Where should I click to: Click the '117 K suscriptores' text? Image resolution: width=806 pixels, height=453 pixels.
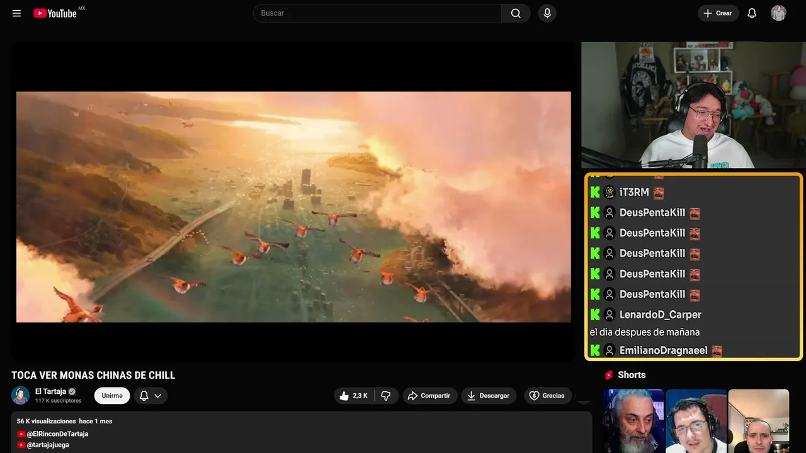tap(59, 401)
